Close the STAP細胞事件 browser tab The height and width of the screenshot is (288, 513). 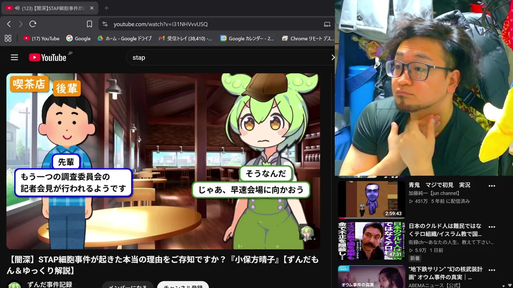point(91,8)
